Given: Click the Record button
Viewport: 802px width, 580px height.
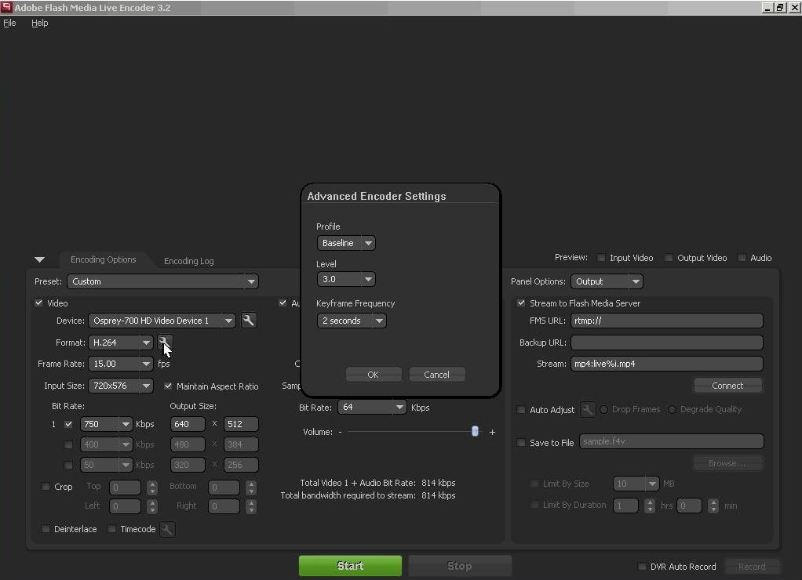Looking at the screenshot, I should [x=752, y=566].
